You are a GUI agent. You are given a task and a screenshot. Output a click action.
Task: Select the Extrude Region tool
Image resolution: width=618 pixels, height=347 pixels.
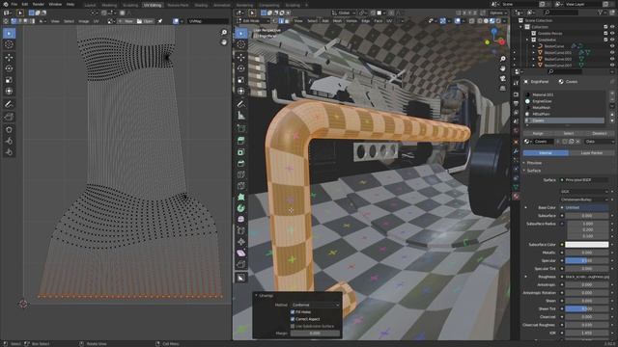pos(240,141)
